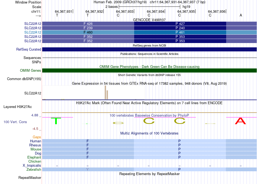Screen dimensions: 257x184
Task: Select the Rhesus alignment row label
Action: pos(35,145)
